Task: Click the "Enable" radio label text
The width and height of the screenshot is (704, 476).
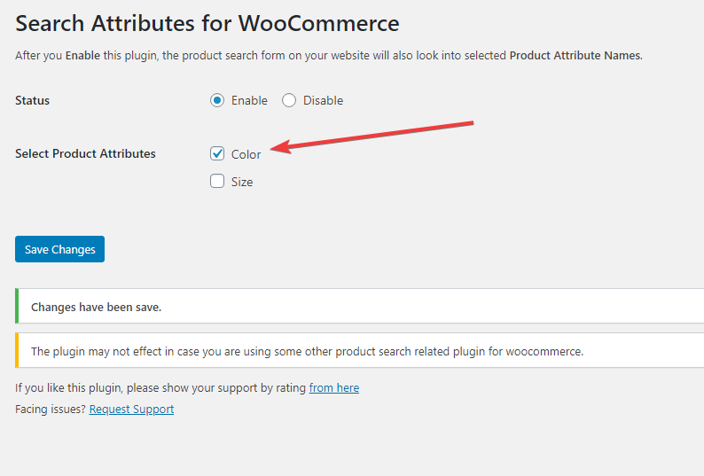Action: (x=249, y=100)
